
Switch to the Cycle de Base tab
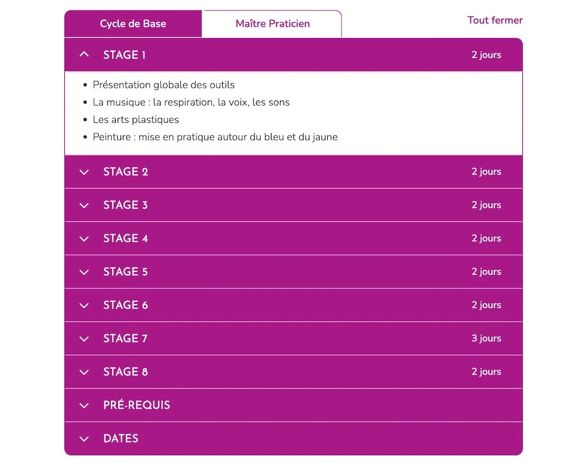(133, 24)
